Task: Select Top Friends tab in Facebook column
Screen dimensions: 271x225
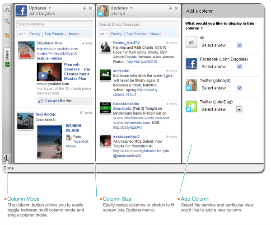Action: pos(55,34)
